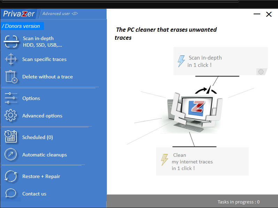This screenshot has height=208, width=278.
Task: Run Clean my internet traces in 1 click
Action: click(x=202, y=161)
